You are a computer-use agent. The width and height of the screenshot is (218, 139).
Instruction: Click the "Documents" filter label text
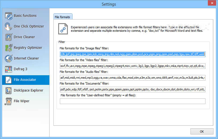84,84
